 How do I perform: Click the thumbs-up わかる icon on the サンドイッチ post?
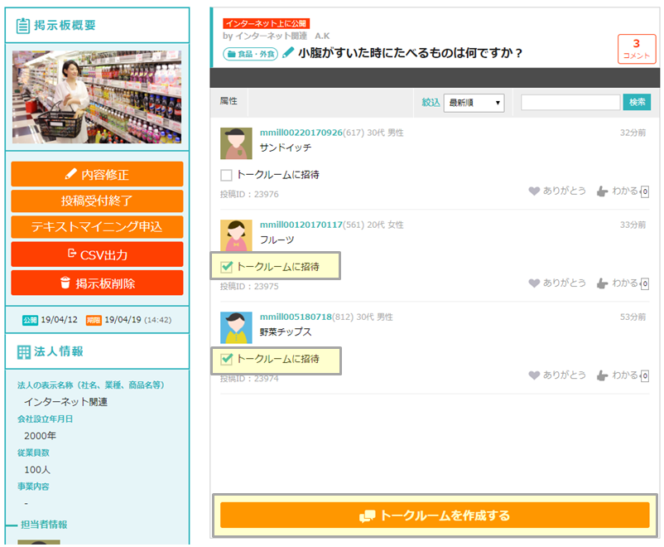[602, 191]
